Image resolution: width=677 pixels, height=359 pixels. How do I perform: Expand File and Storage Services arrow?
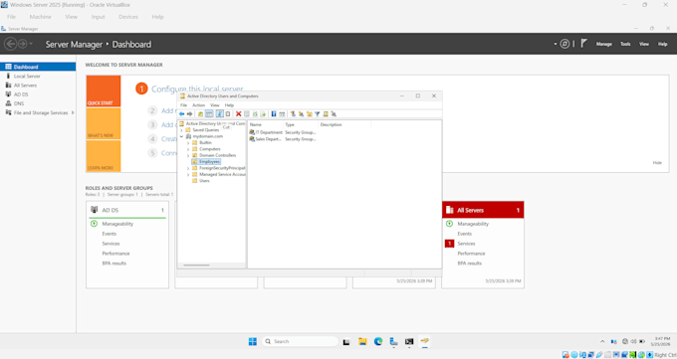[x=73, y=112]
